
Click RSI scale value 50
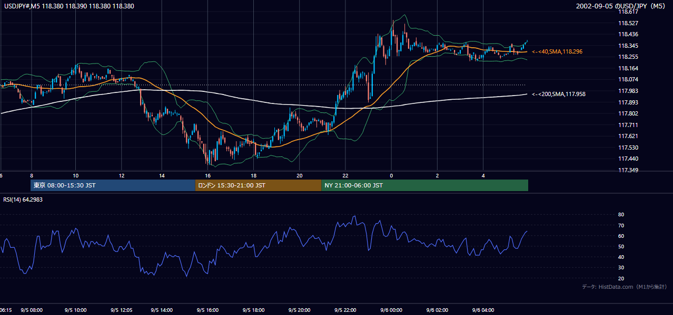(621, 246)
